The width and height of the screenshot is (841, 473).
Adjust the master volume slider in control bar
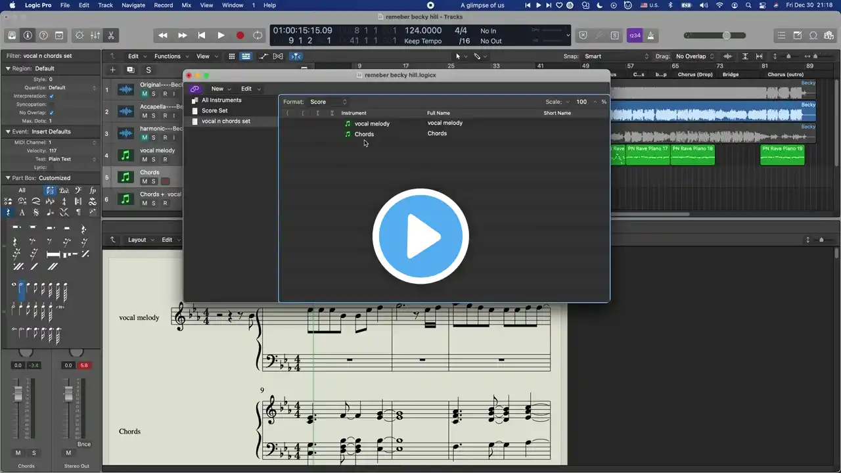pos(726,35)
